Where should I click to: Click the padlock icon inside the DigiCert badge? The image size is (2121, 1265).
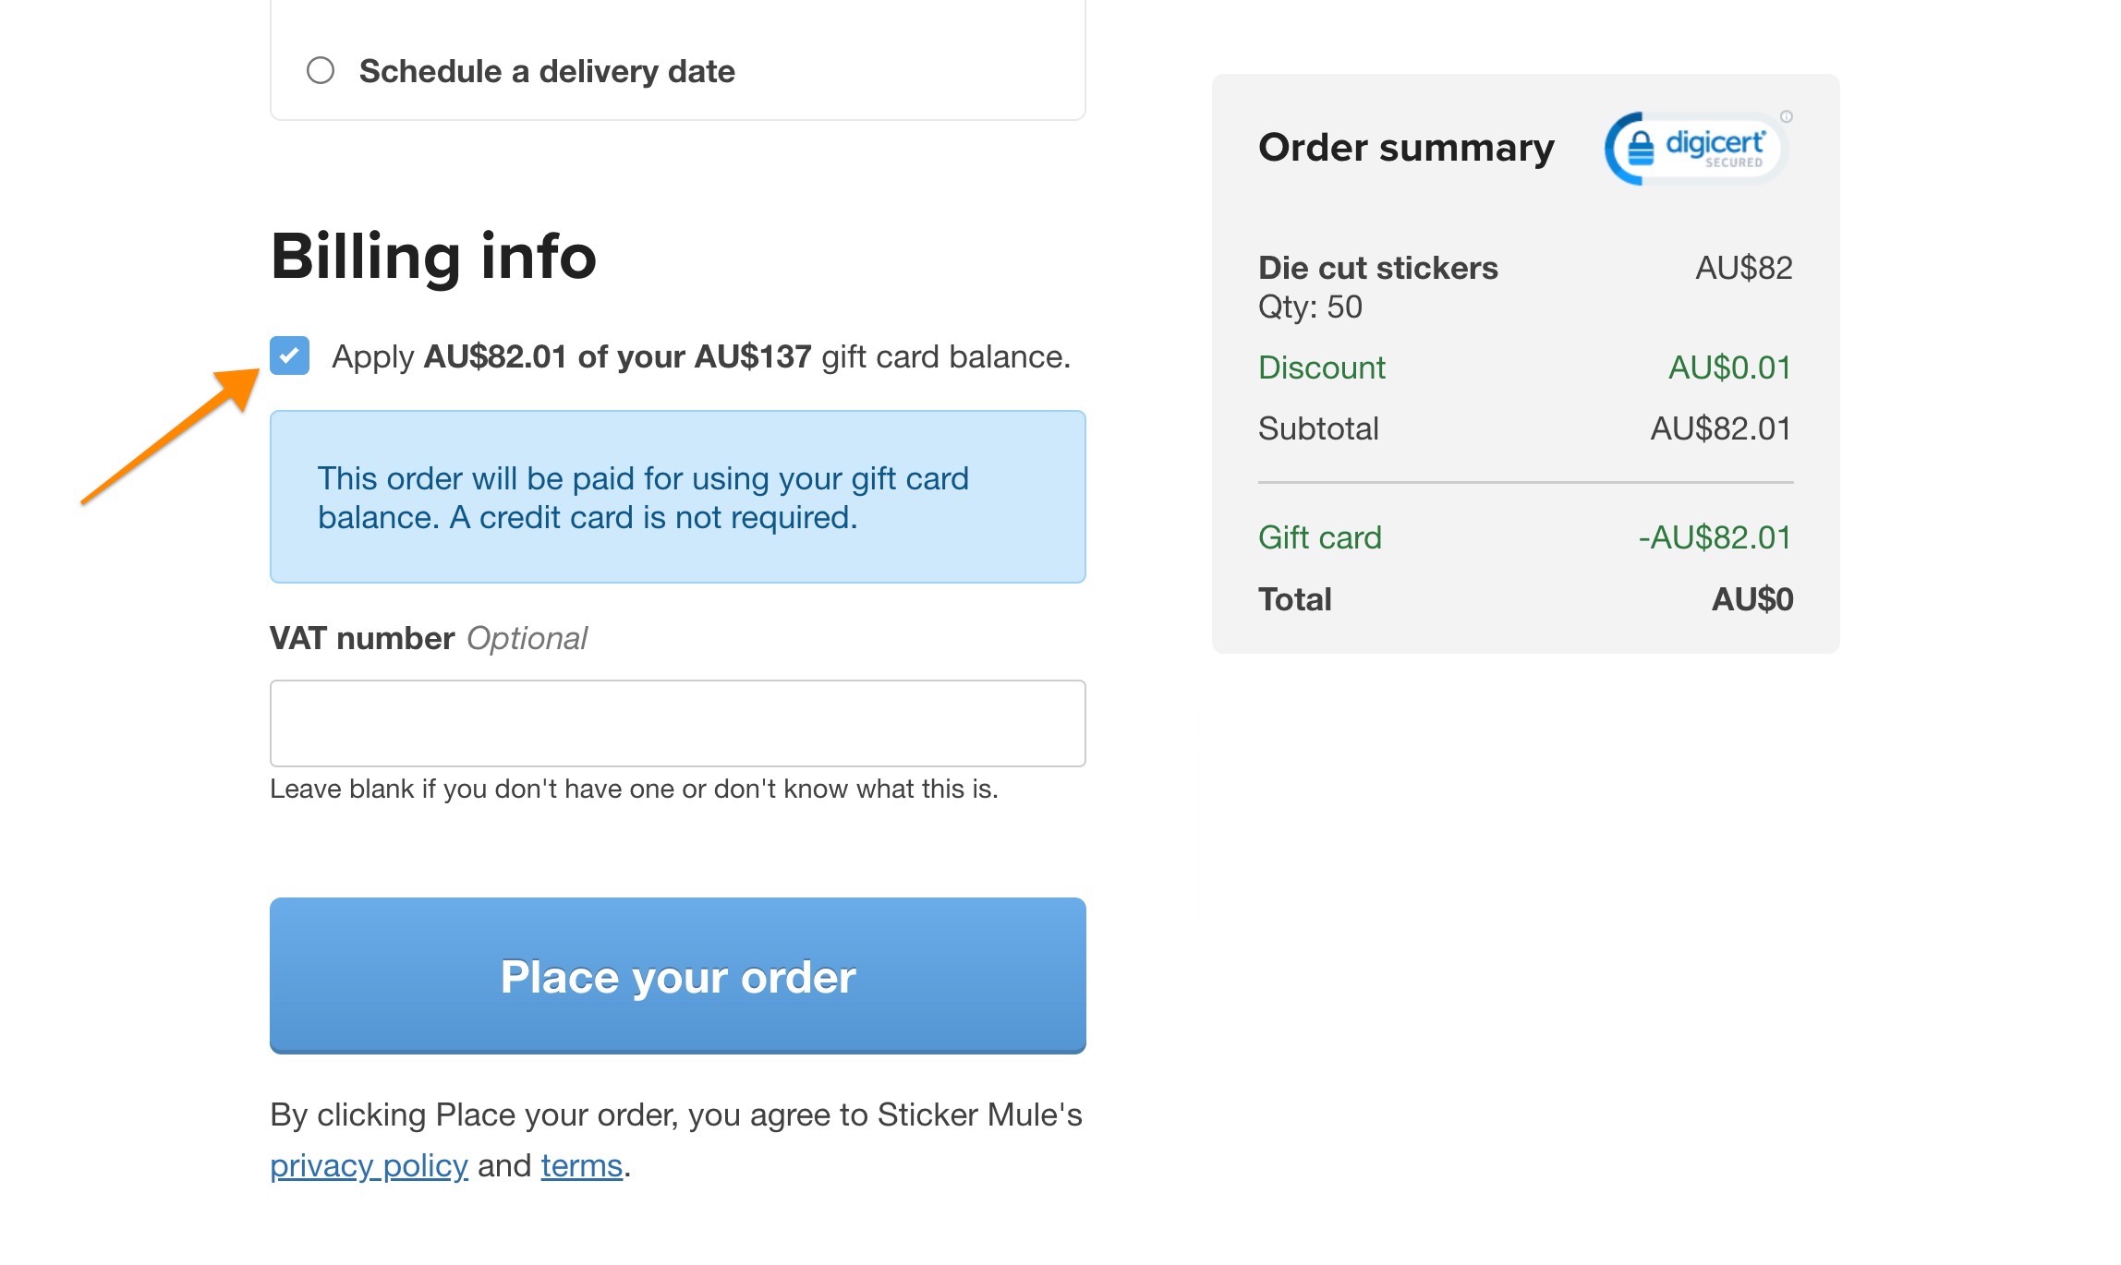tap(1641, 149)
